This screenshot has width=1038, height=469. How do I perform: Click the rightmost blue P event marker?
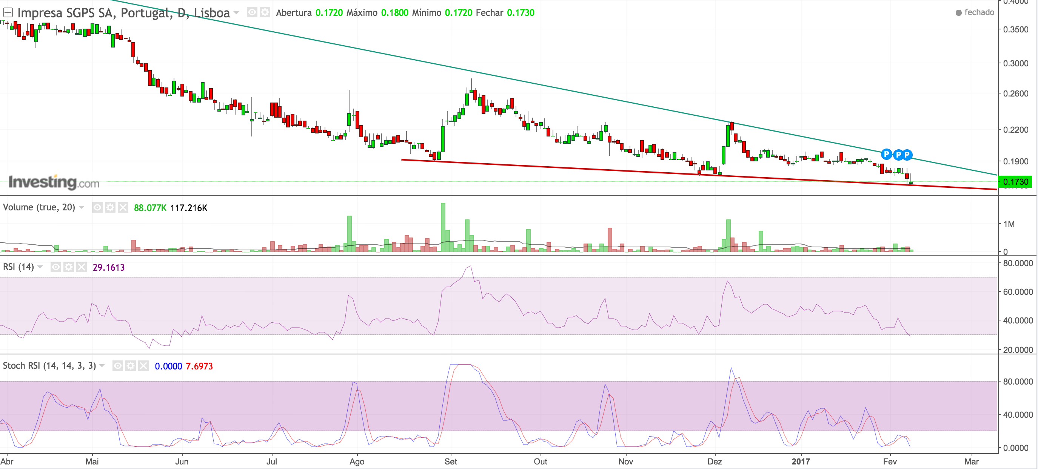(907, 155)
